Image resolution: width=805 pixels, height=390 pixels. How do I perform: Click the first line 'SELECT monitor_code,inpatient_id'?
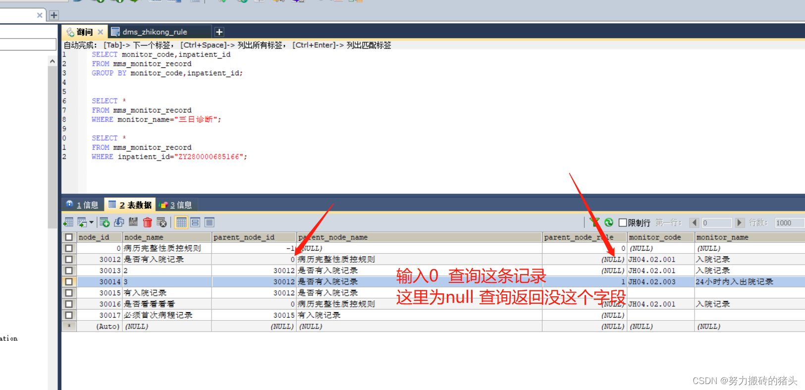click(161, 55)
